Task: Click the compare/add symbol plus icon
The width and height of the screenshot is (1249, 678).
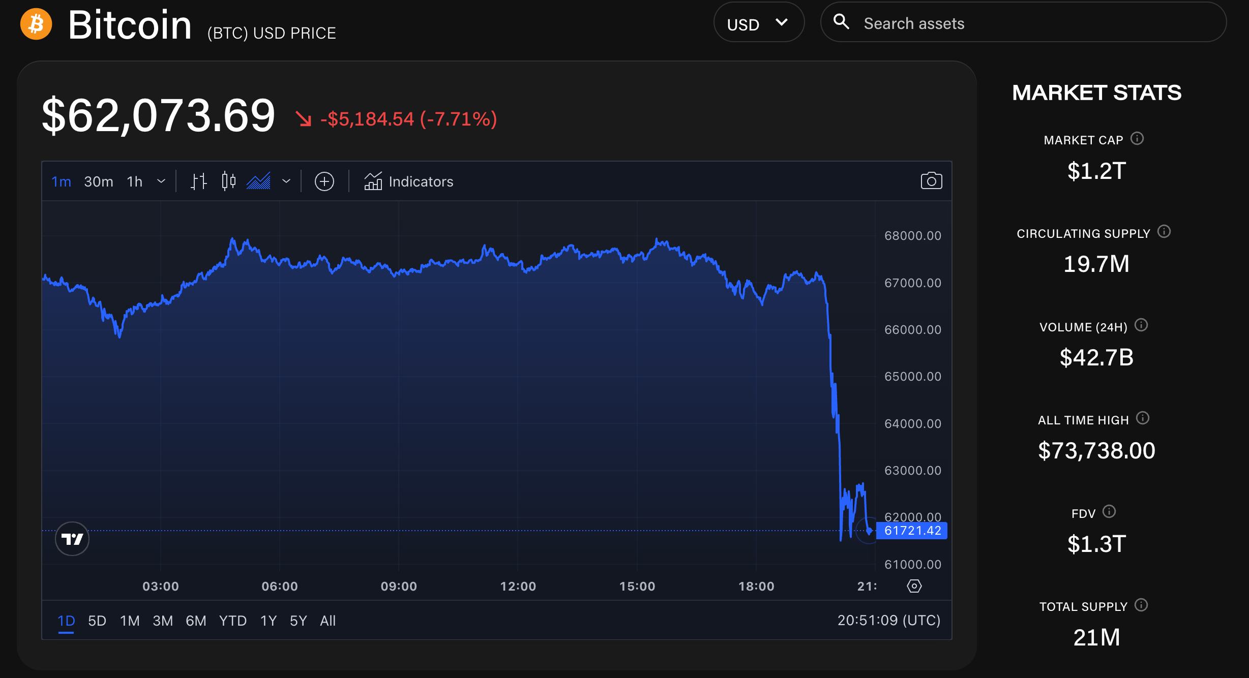Action: 324,181
